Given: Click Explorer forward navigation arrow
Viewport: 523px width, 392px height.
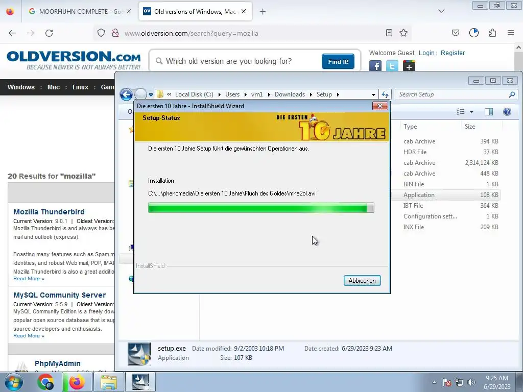Looking at the screenshot, I should [x=140, y=94].
